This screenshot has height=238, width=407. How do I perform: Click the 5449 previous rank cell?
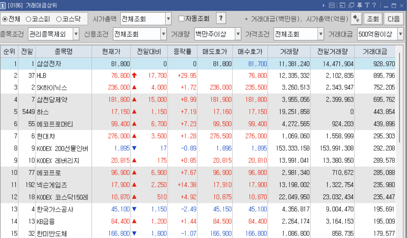tap(28, 112)
